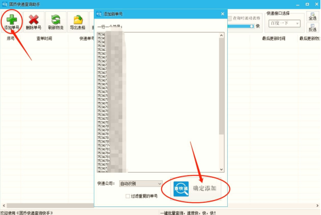Toggle the 查询时滚动表格 checkbox

click(229, 19)
